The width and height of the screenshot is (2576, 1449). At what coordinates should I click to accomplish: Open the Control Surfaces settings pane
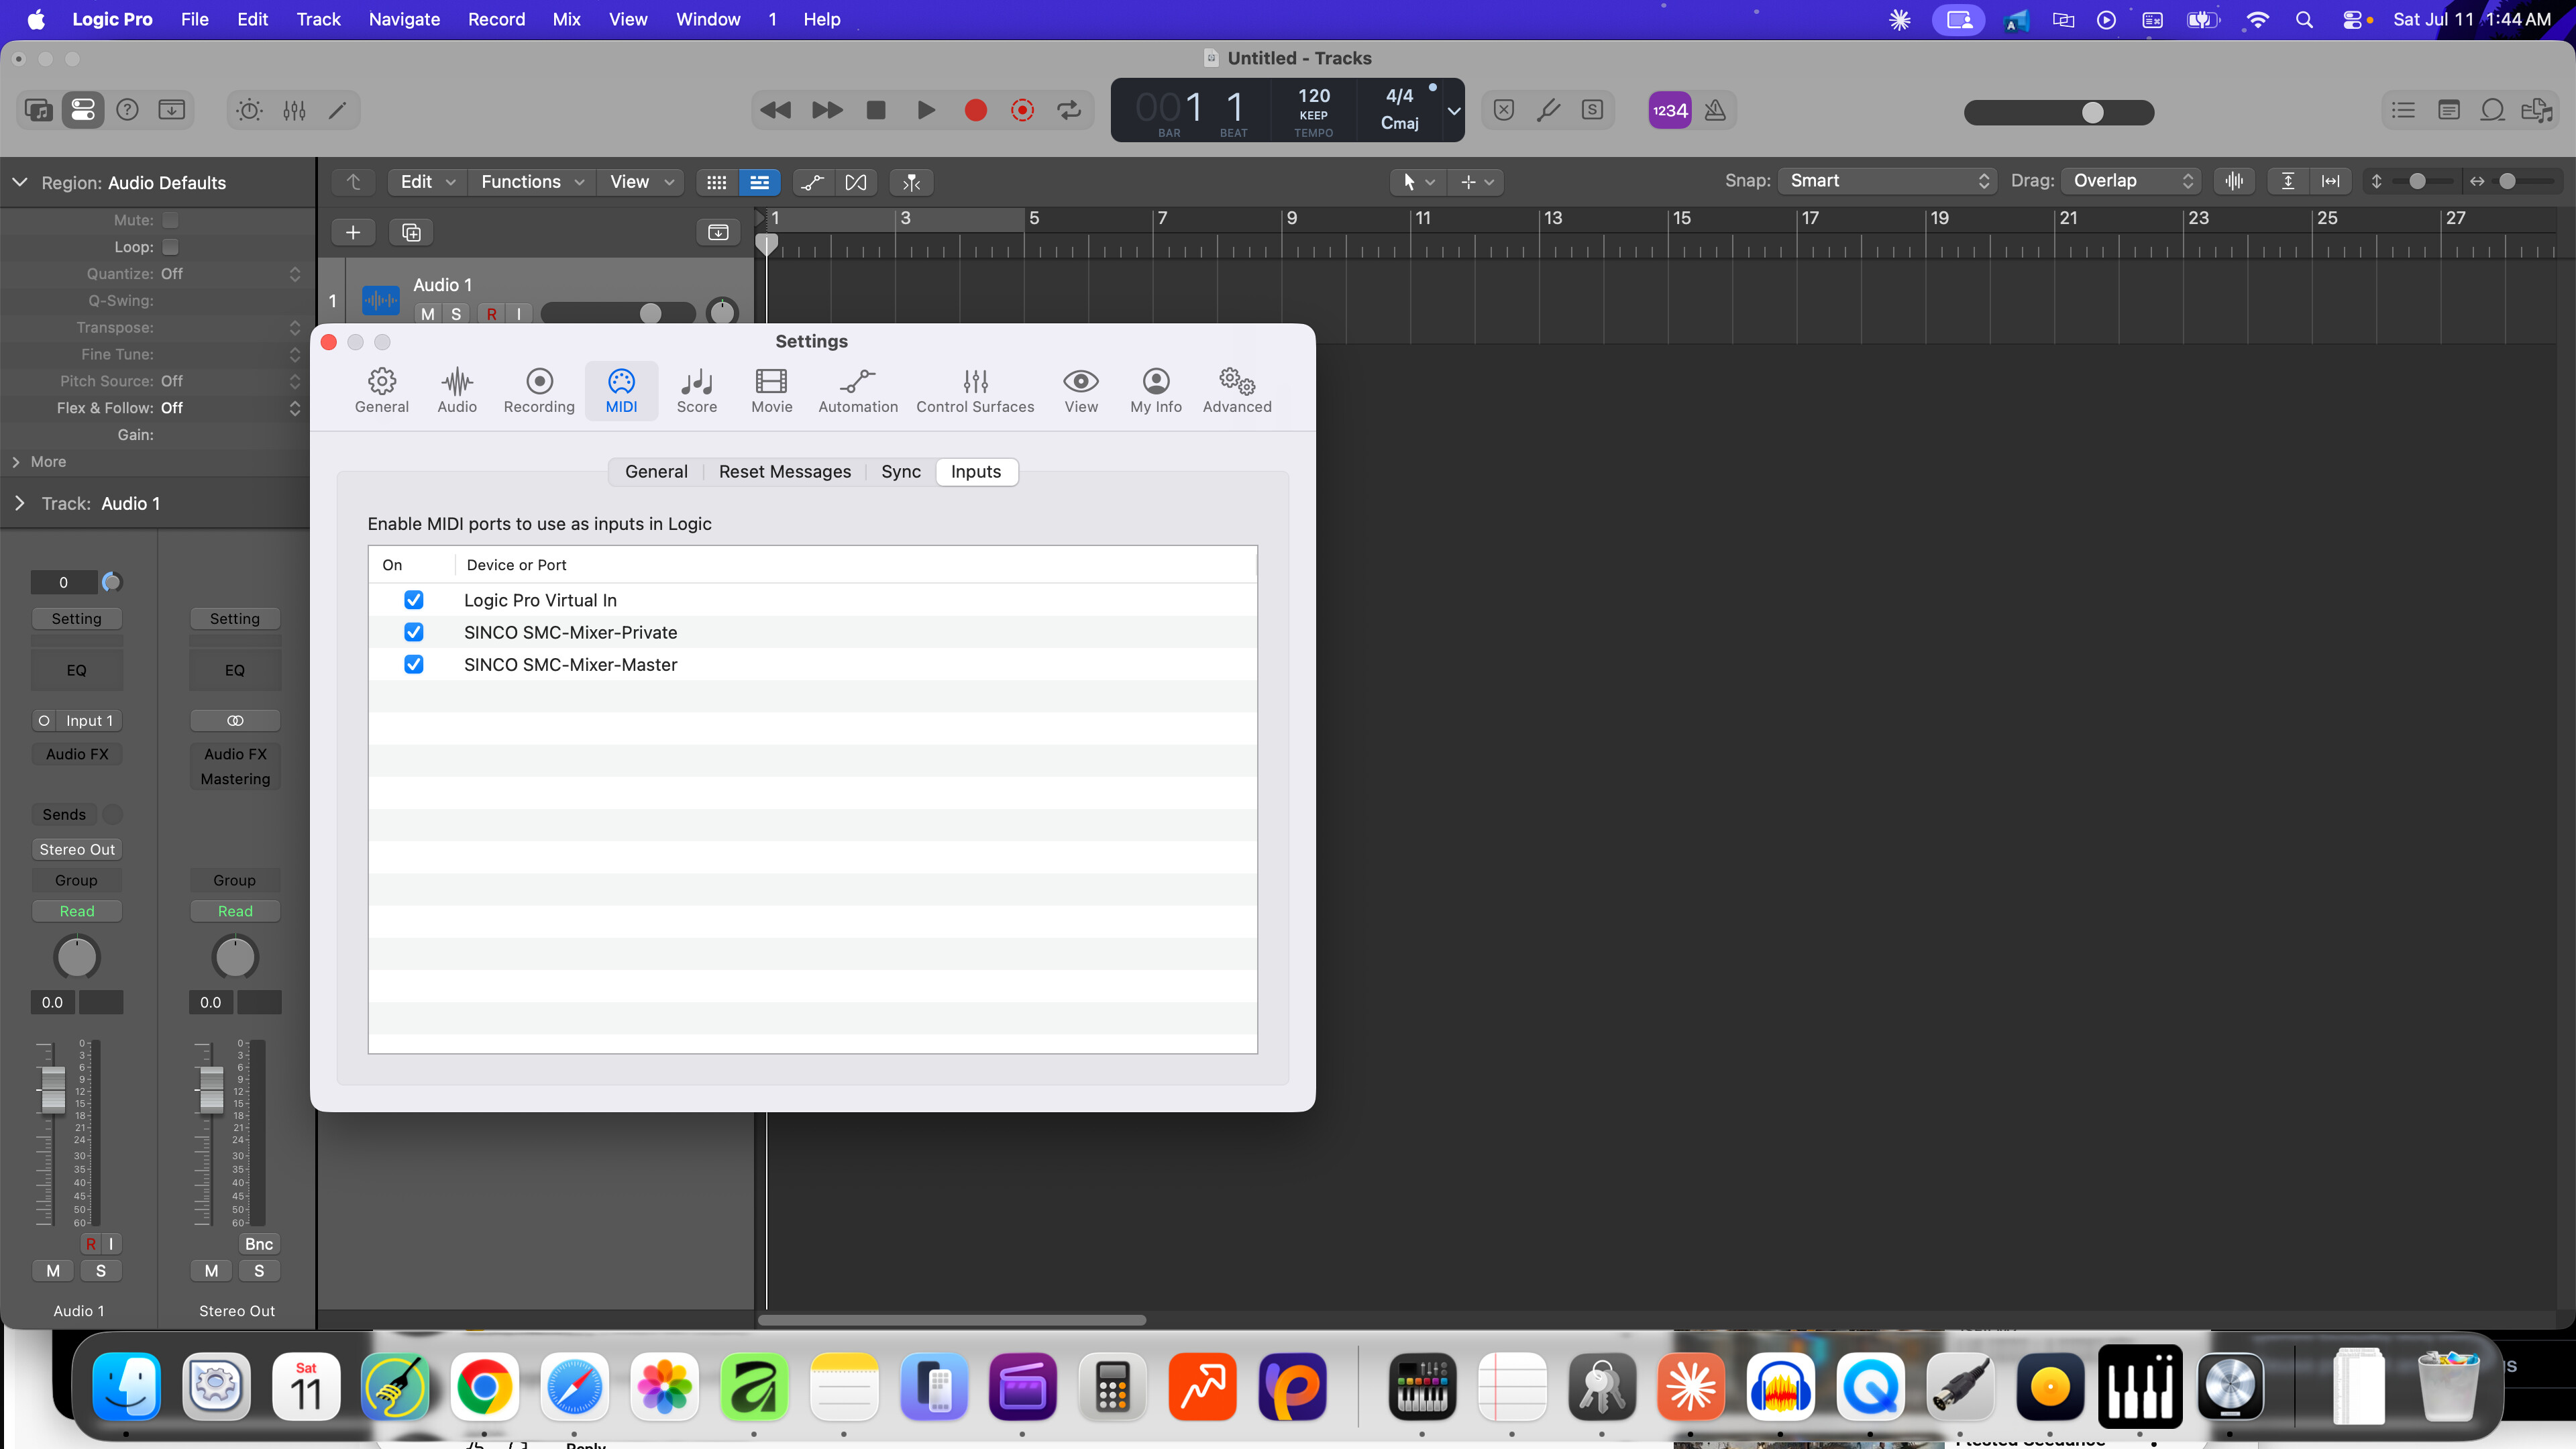click(975, 390)
